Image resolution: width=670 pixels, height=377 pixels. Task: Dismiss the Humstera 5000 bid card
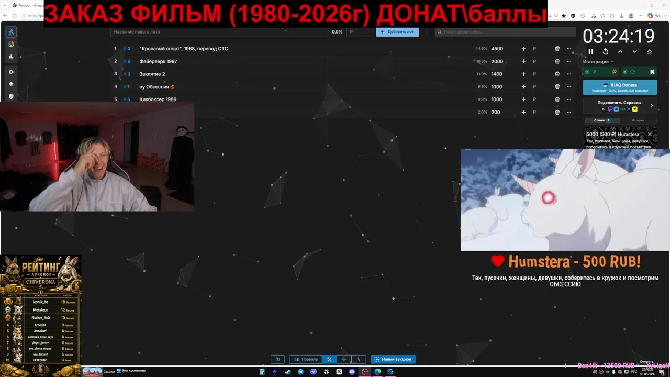[x=650, y=134]
